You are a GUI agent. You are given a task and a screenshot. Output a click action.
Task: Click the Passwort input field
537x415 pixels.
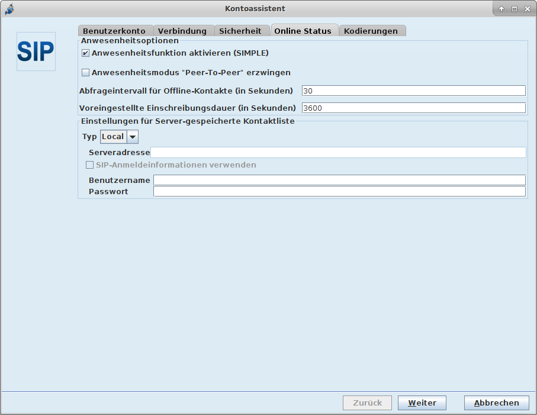tap(339, 192)
